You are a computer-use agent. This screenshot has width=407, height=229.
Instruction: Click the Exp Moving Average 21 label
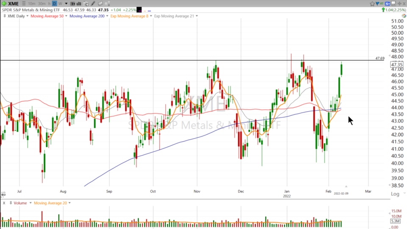coord(174,16)
